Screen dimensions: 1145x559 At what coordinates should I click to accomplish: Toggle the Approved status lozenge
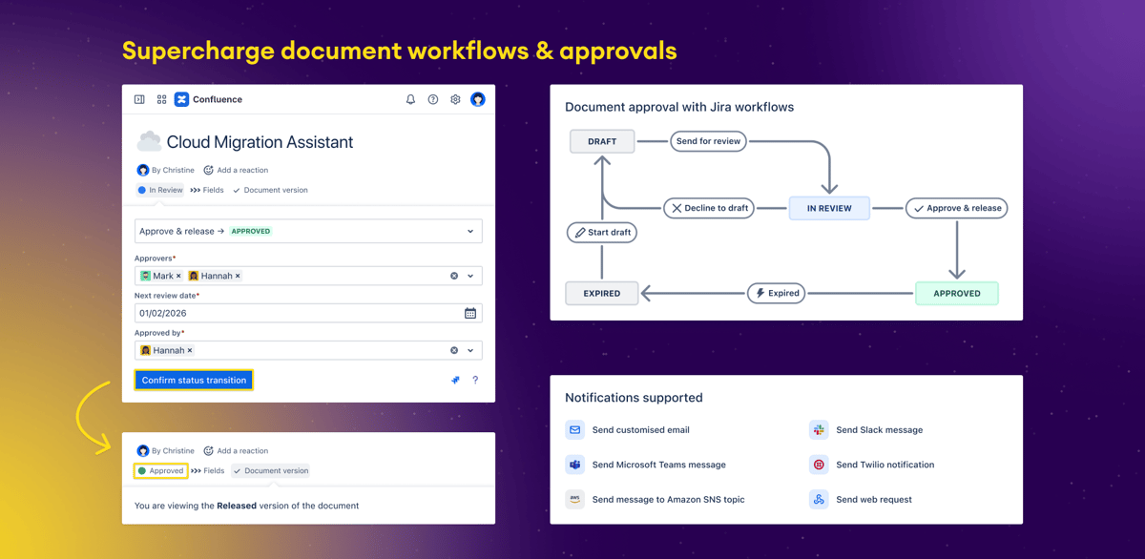click(160, 470)
